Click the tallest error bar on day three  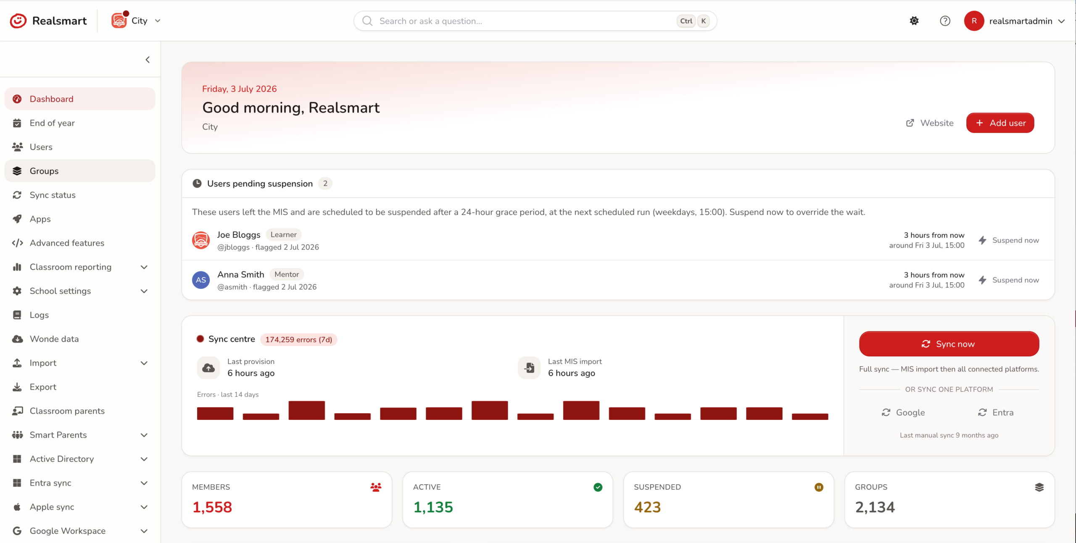[306, 410]
